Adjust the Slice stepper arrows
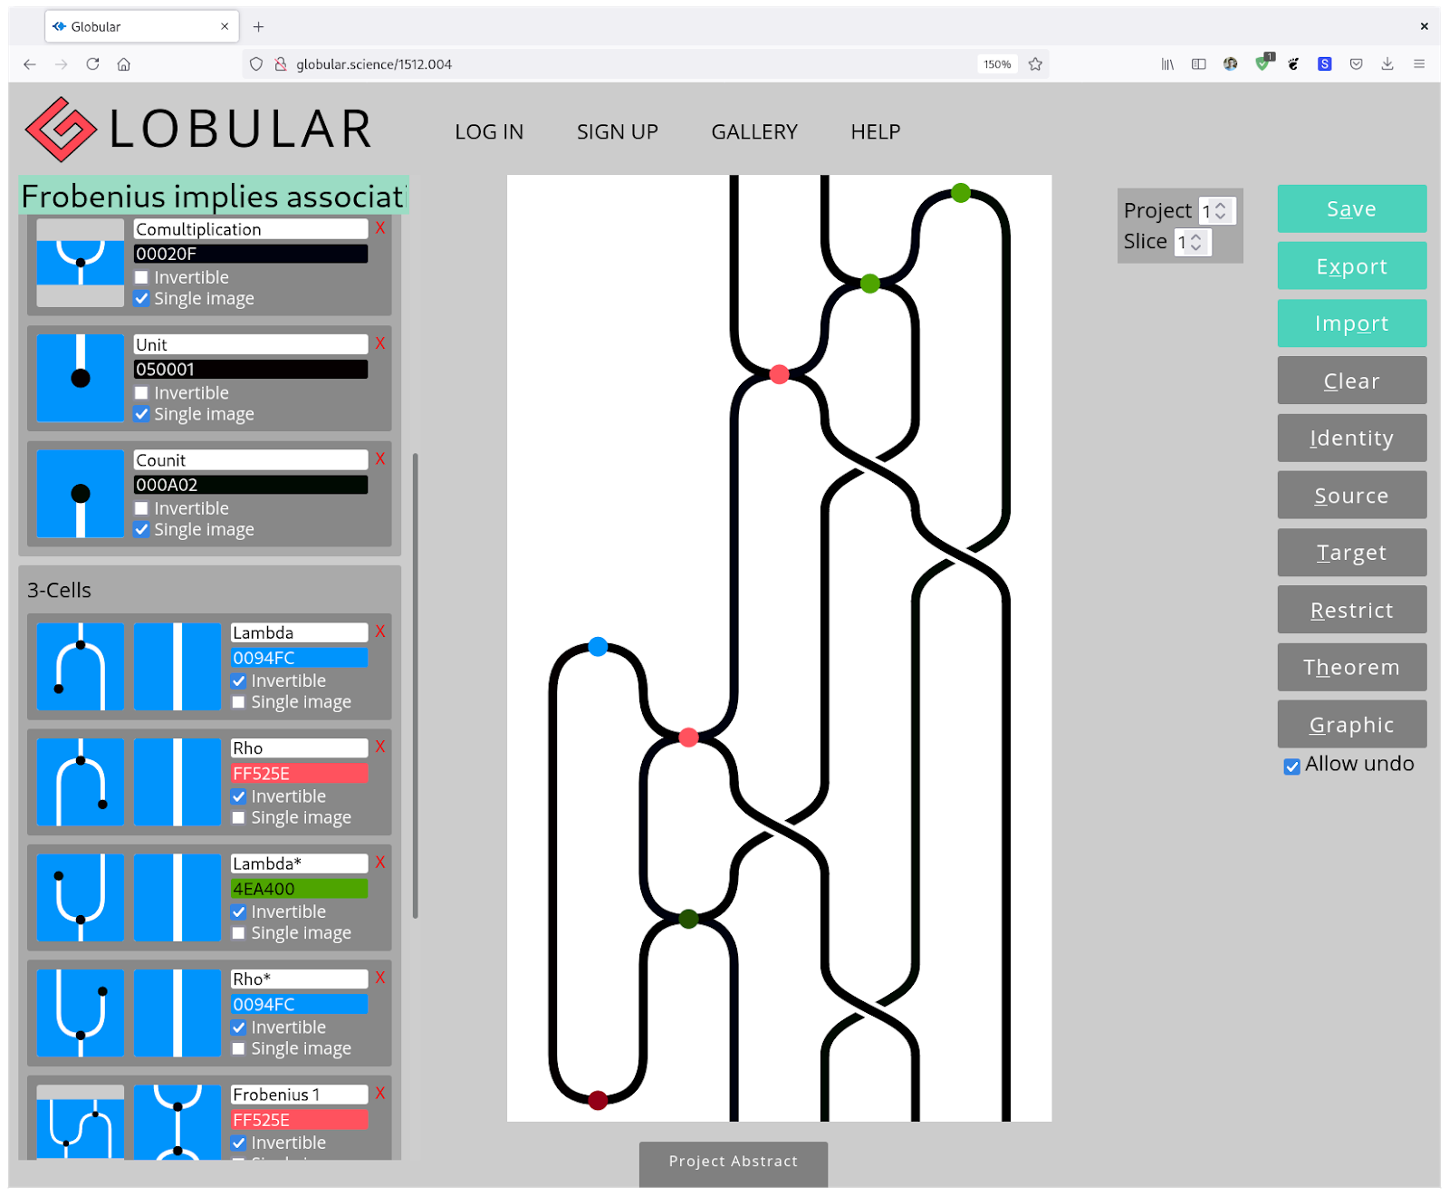Screen dimensions: 1449x1196 (1195, 242)
